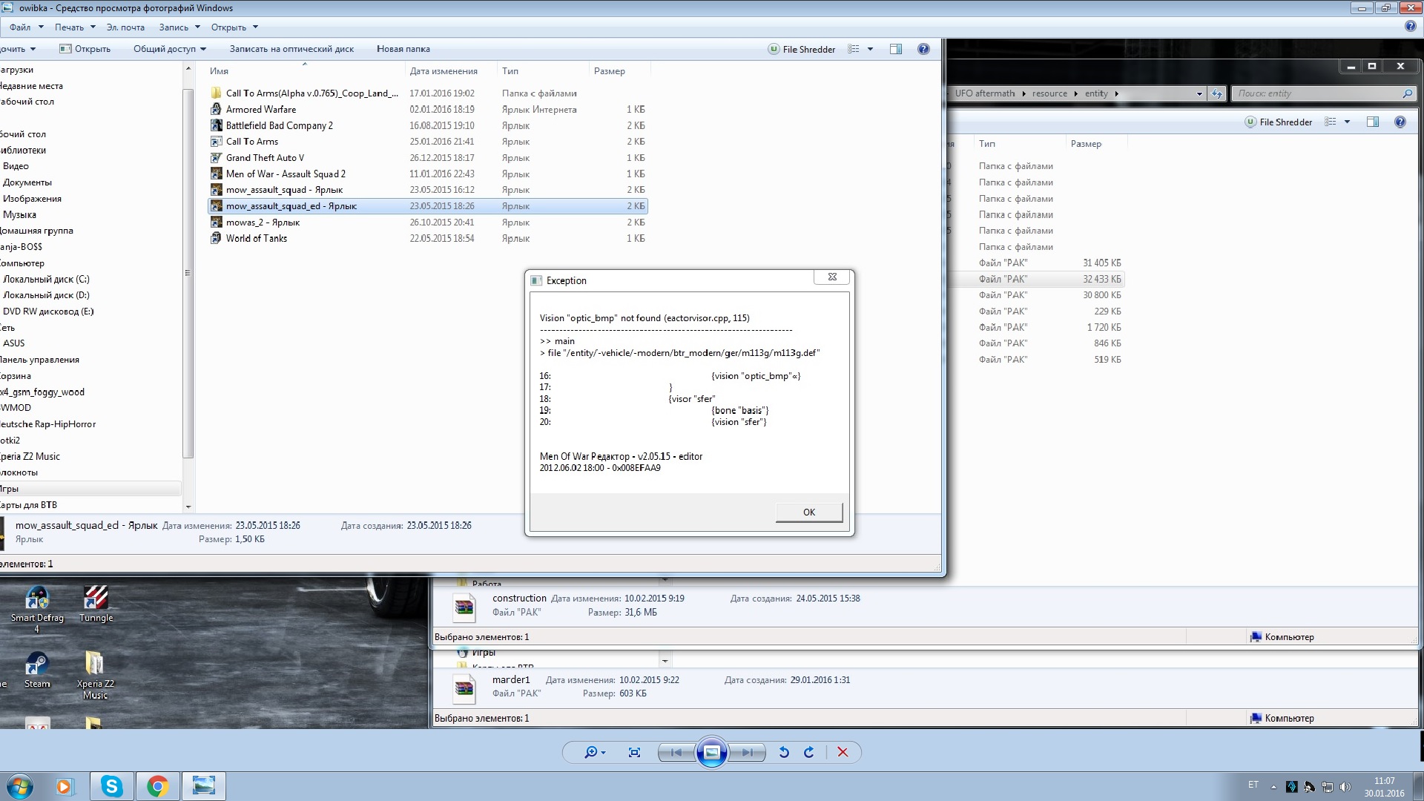This screenshot has height=801, width=1424.
Task: Click File Shredder in the UFO aftermath window
Action: [1279, 122]
